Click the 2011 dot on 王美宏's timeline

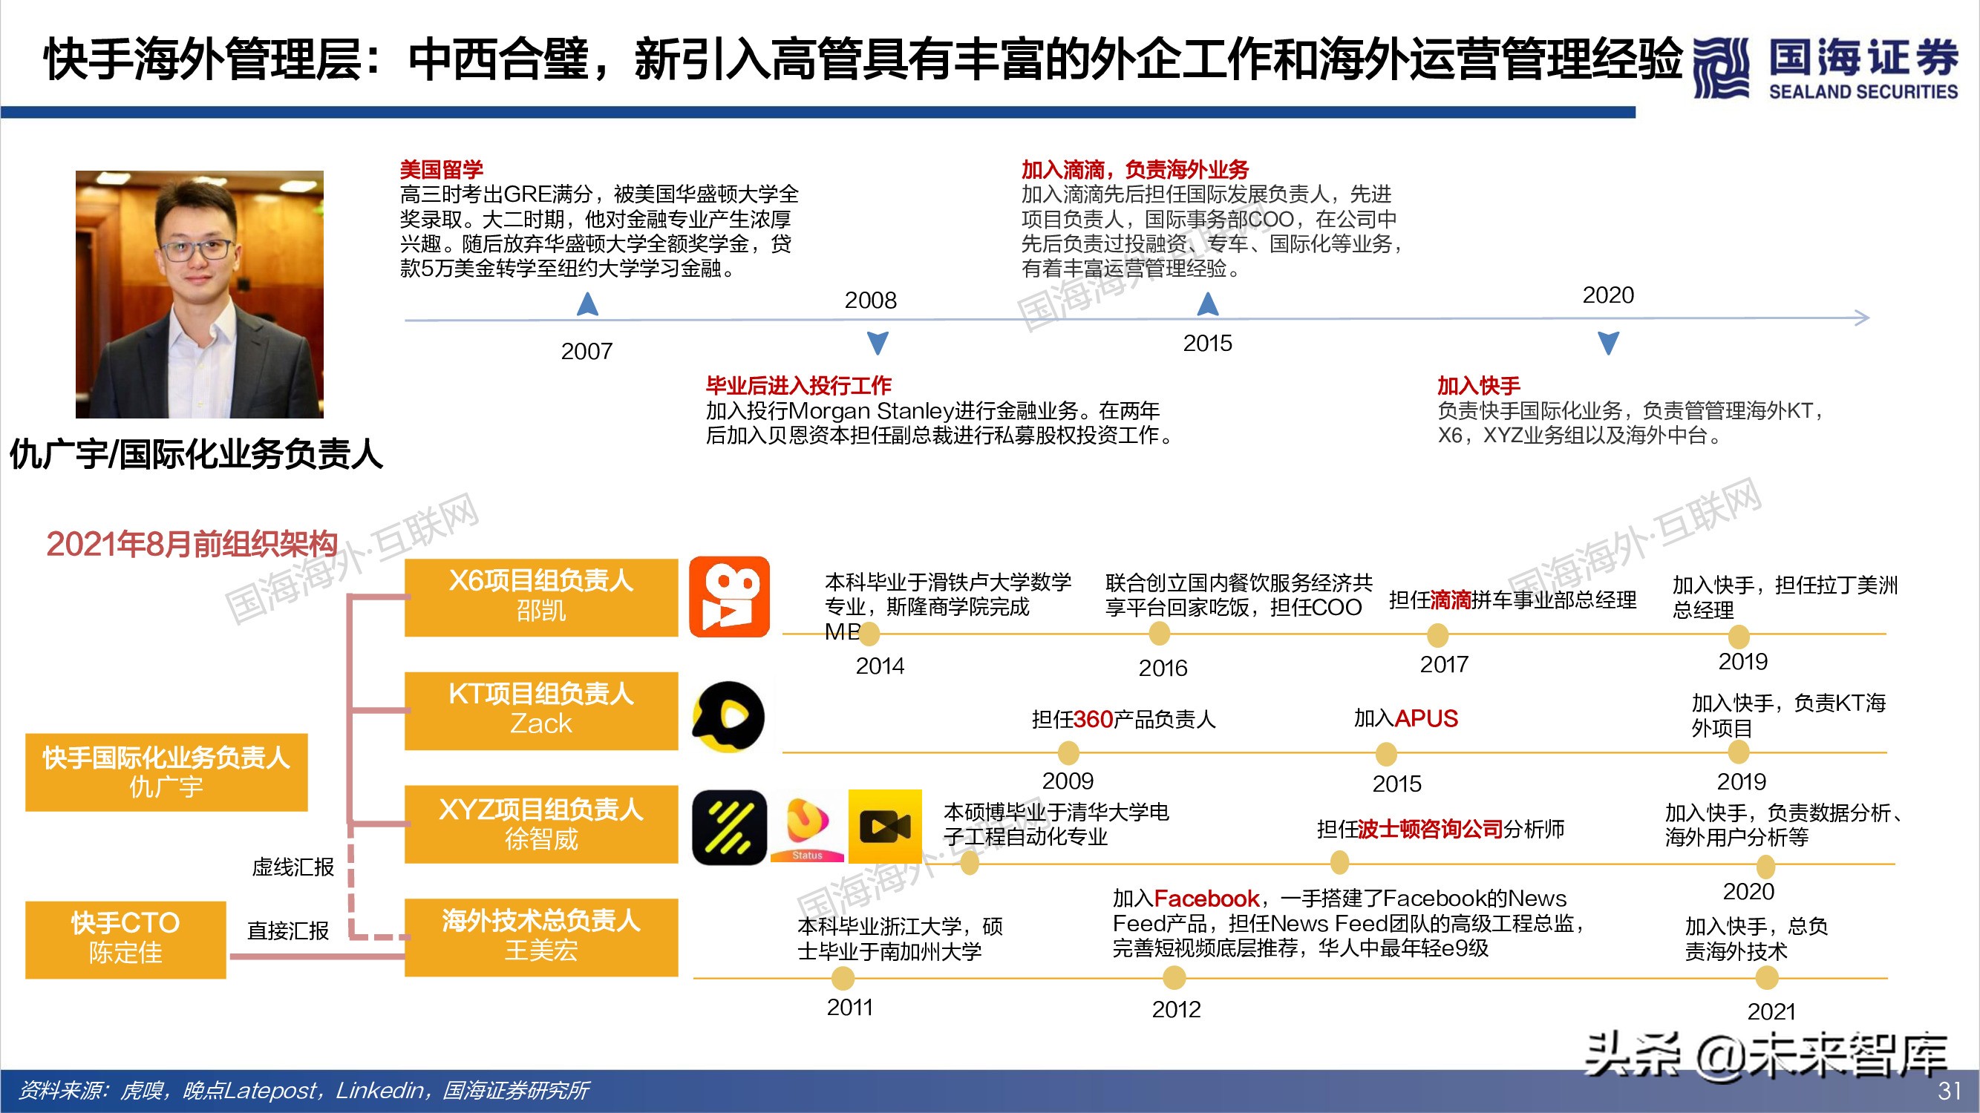click(843, 978)
